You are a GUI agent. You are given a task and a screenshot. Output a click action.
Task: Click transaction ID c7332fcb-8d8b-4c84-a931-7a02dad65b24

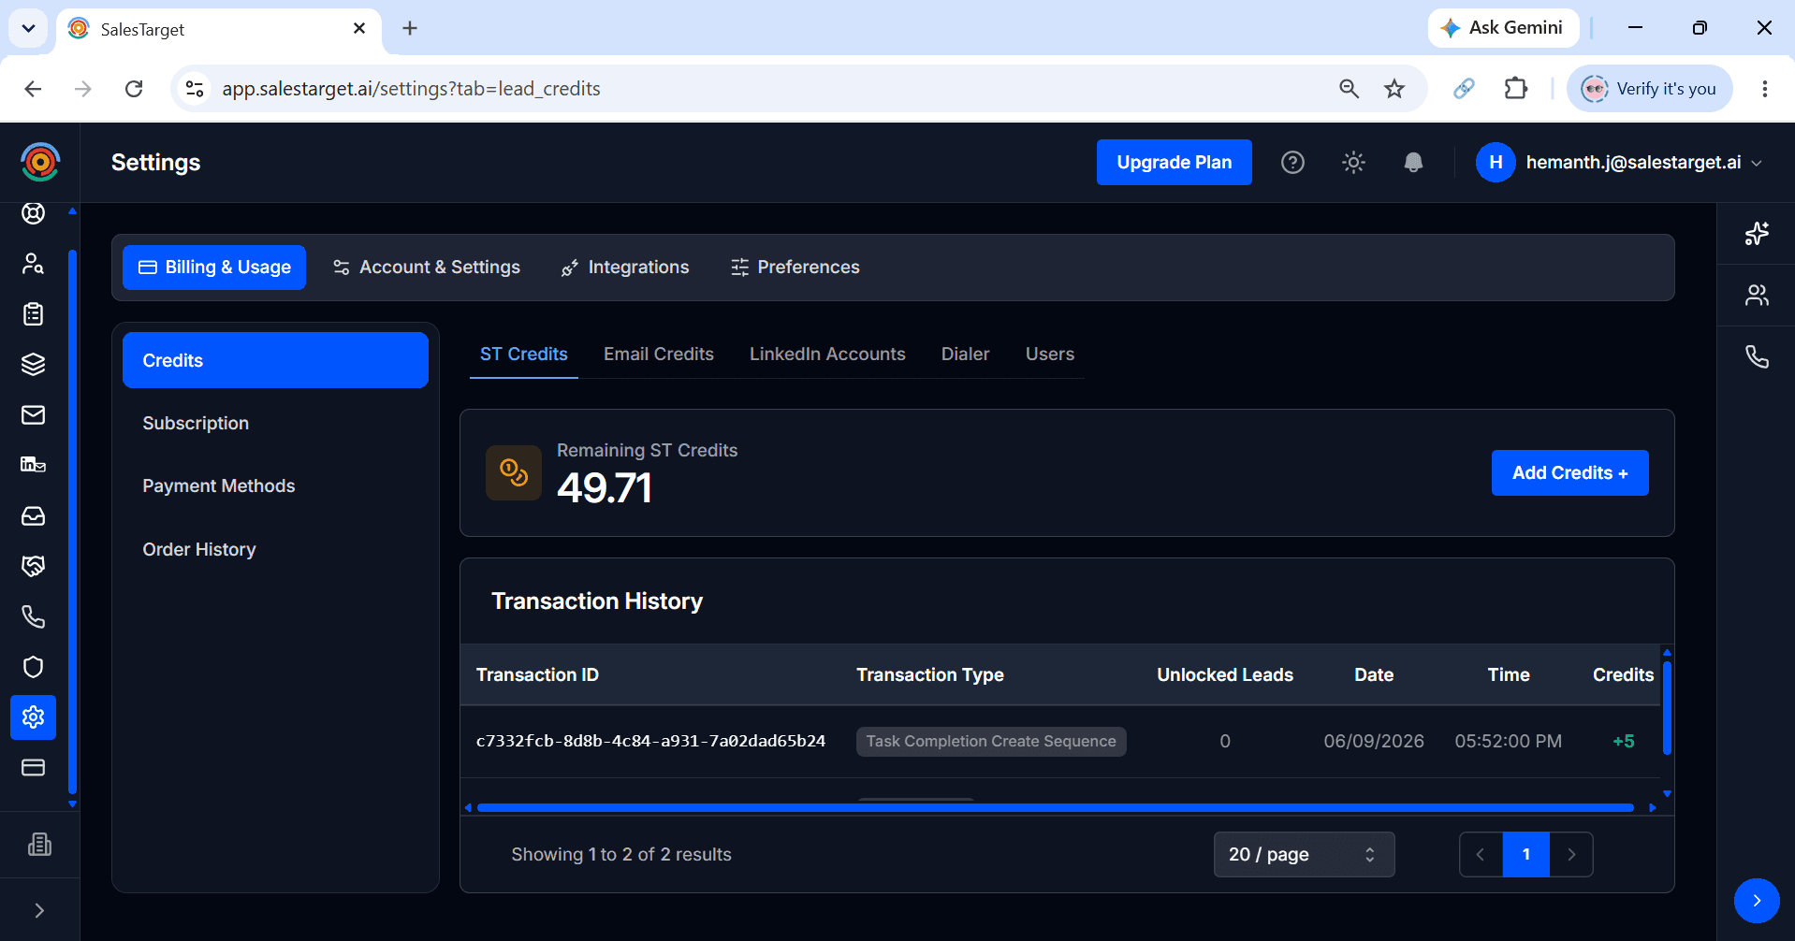[650, 742]
